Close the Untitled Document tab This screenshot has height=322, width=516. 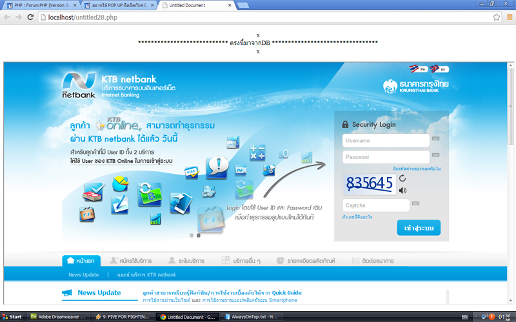pos(230,5)
